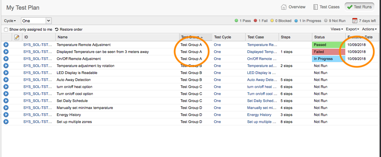The width and height of the screenshot is (381, 157).
Task: Click the green Pass status dot
Action: point(237,21)
